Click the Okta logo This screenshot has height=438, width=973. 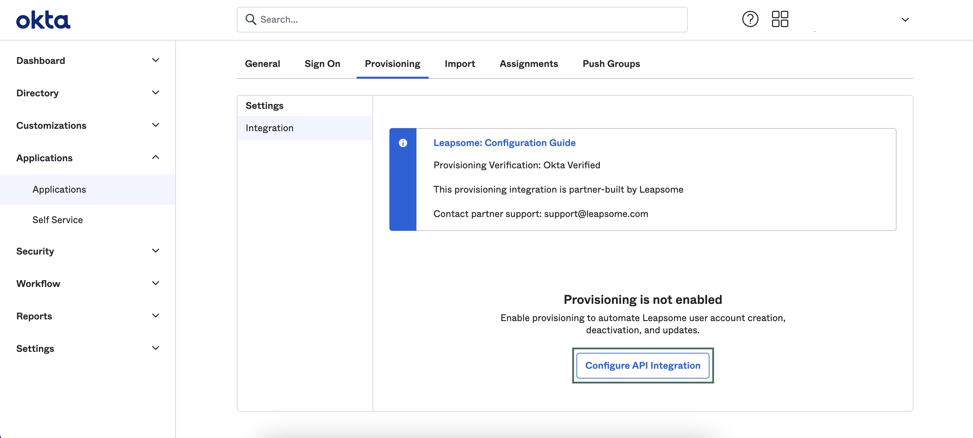[x=43, y=20]
